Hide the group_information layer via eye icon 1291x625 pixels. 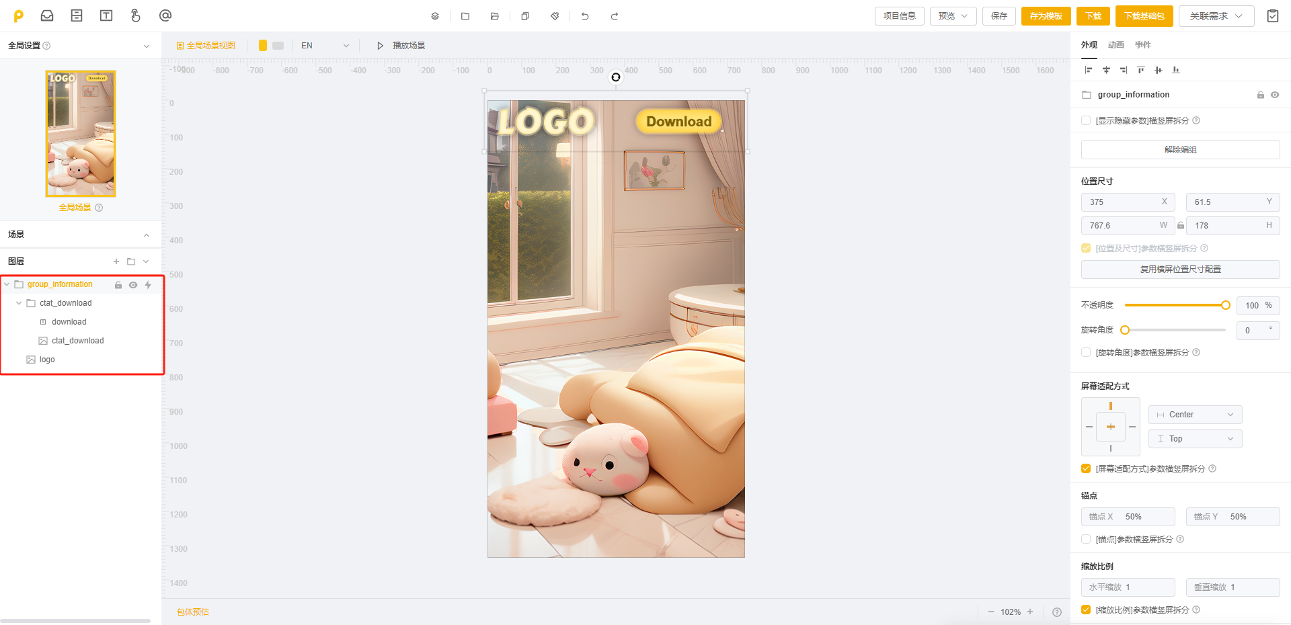[133, 285]
